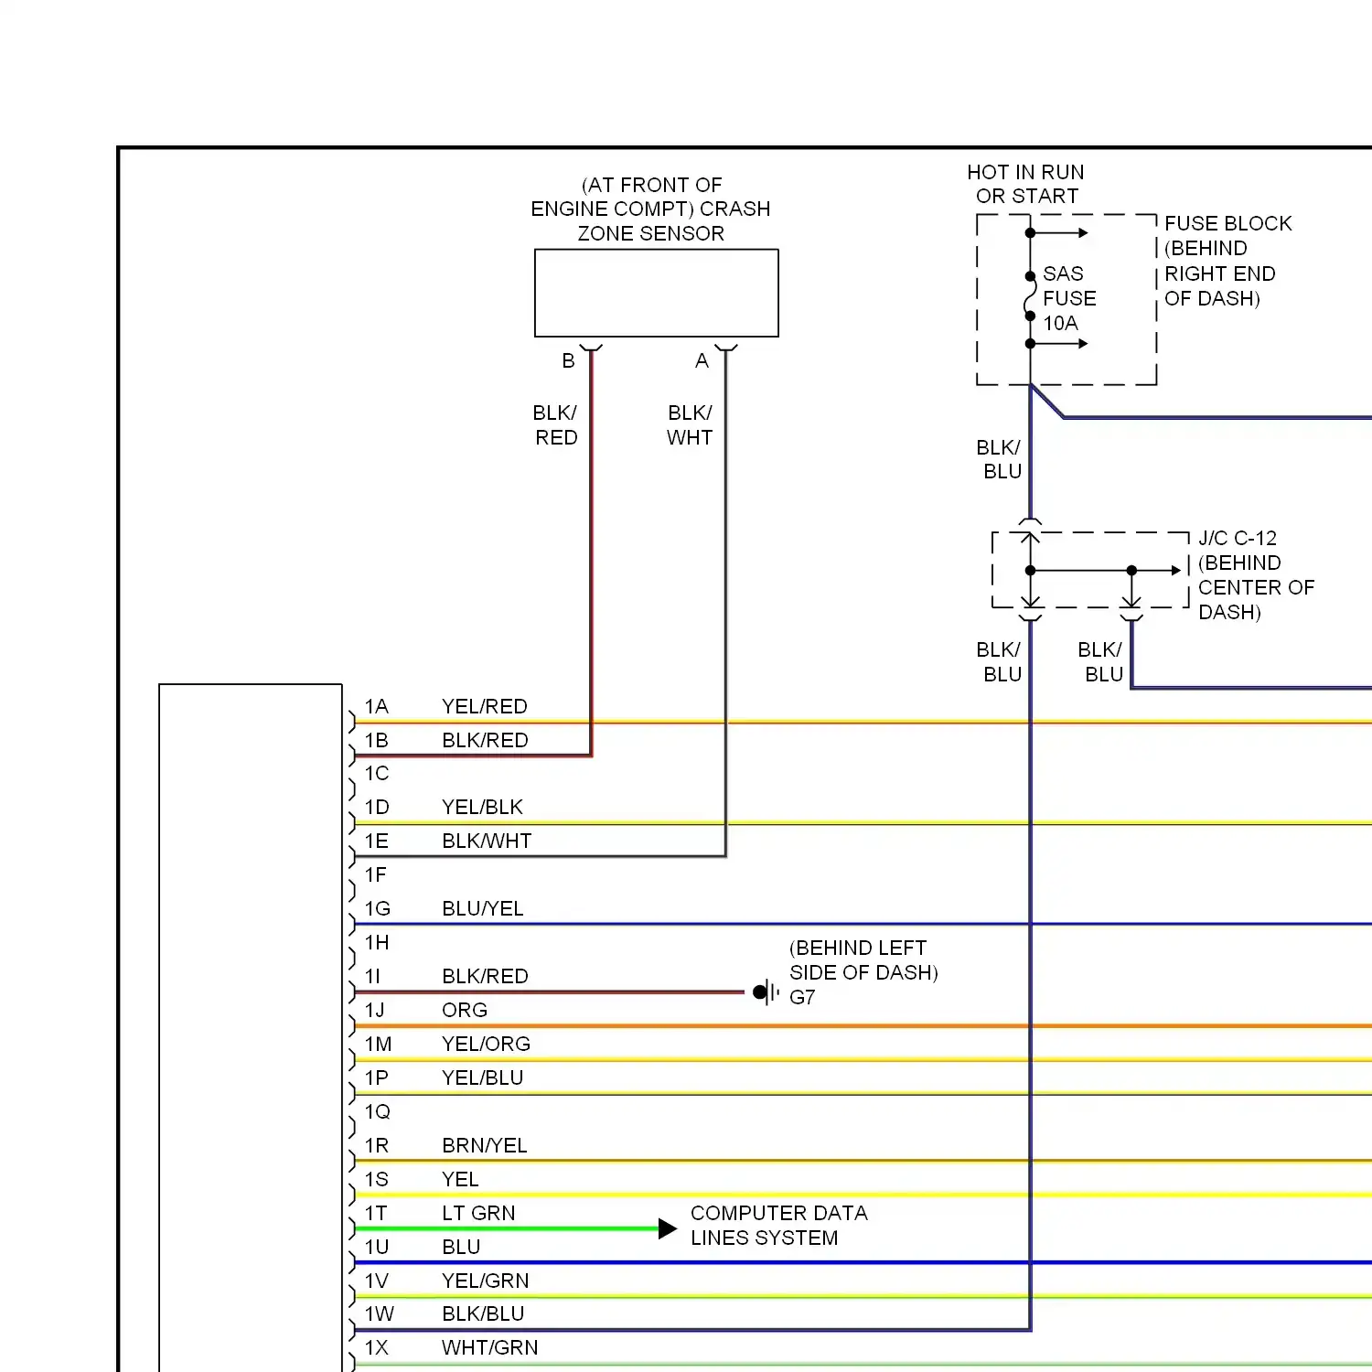Click the 1D terminal label
The image size is (1372, 1372).
[x=377, y=808]
